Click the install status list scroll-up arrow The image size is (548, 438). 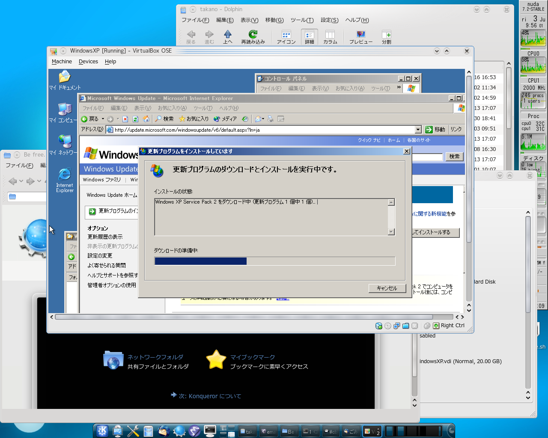click(391, 202)
